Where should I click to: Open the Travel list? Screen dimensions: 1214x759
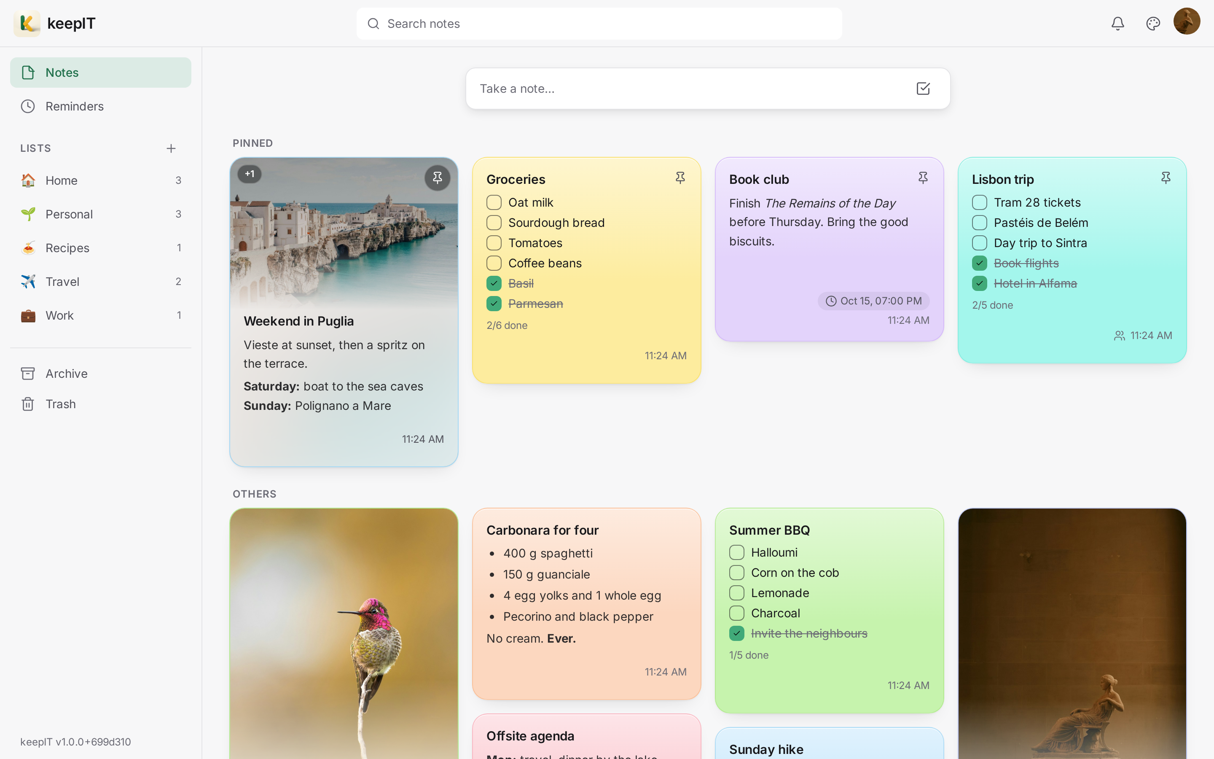click(100, 282)
